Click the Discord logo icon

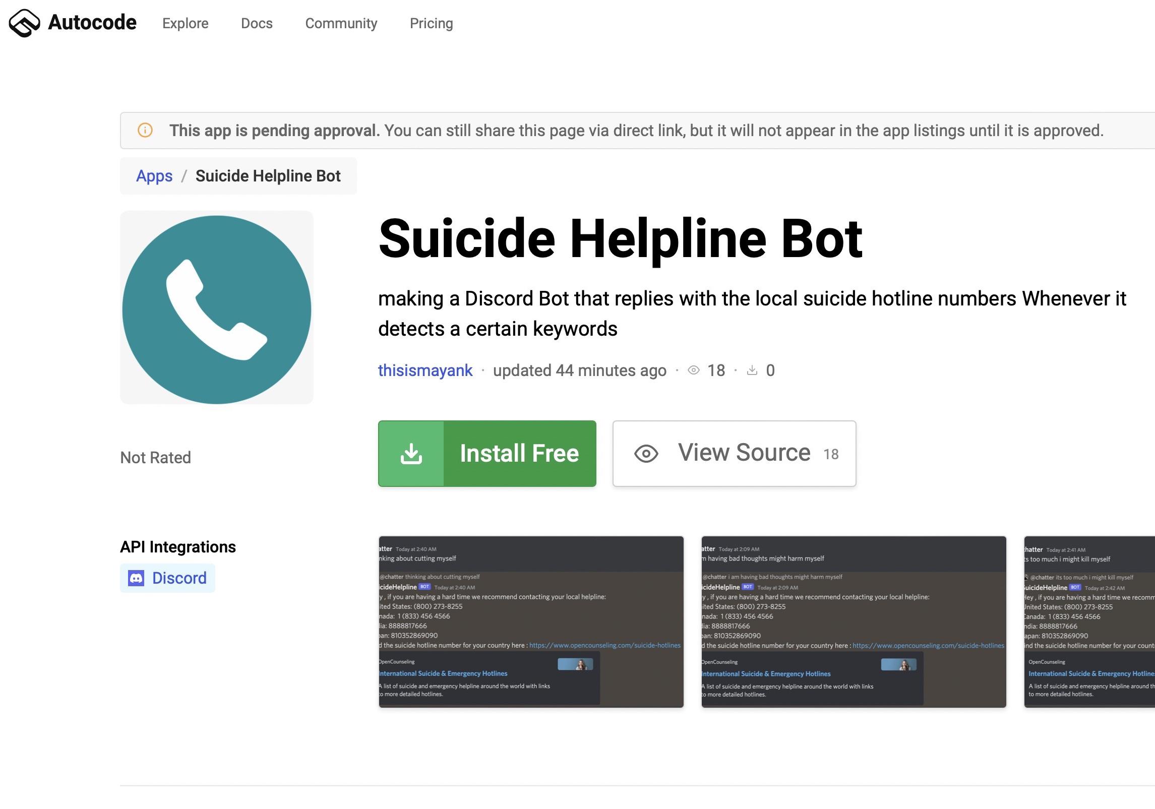(136, 578)
